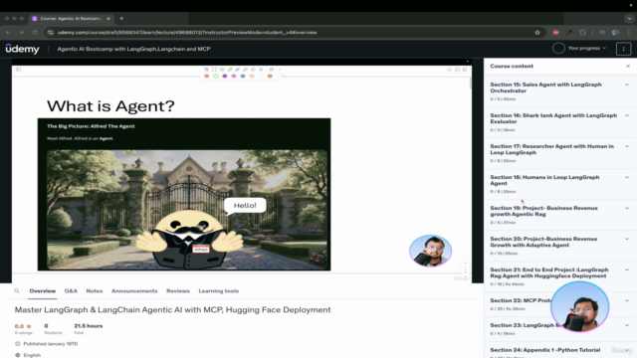Screen dimensions: 637x358
Task: Open the Learning tools tab
Action: point(219,291)
